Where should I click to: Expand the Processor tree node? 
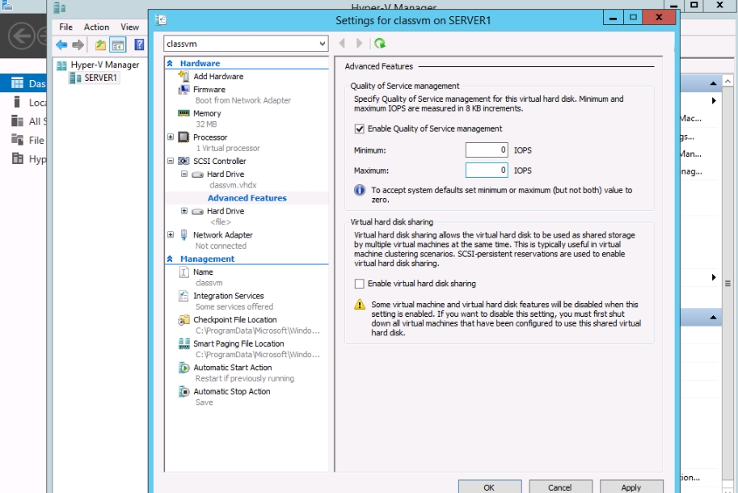pos(171,137)
